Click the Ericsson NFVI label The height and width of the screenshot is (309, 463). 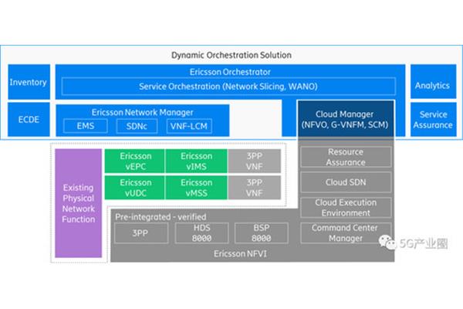pos(240,253)
